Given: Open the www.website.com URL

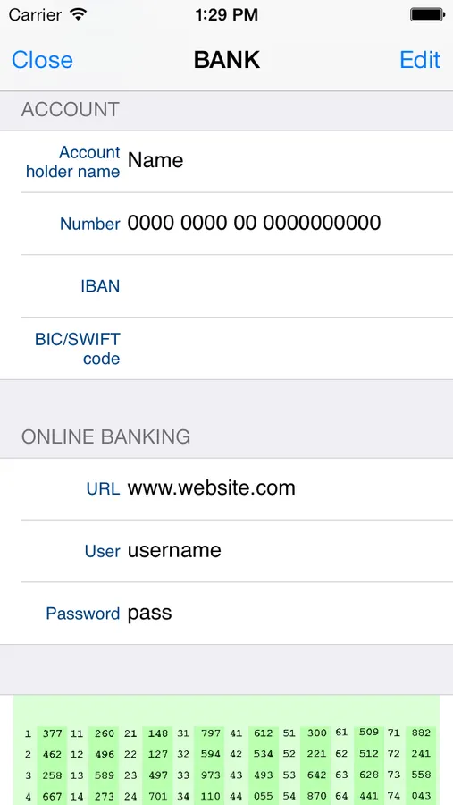Looking at the screenshot, I should (x=212, y=487).
